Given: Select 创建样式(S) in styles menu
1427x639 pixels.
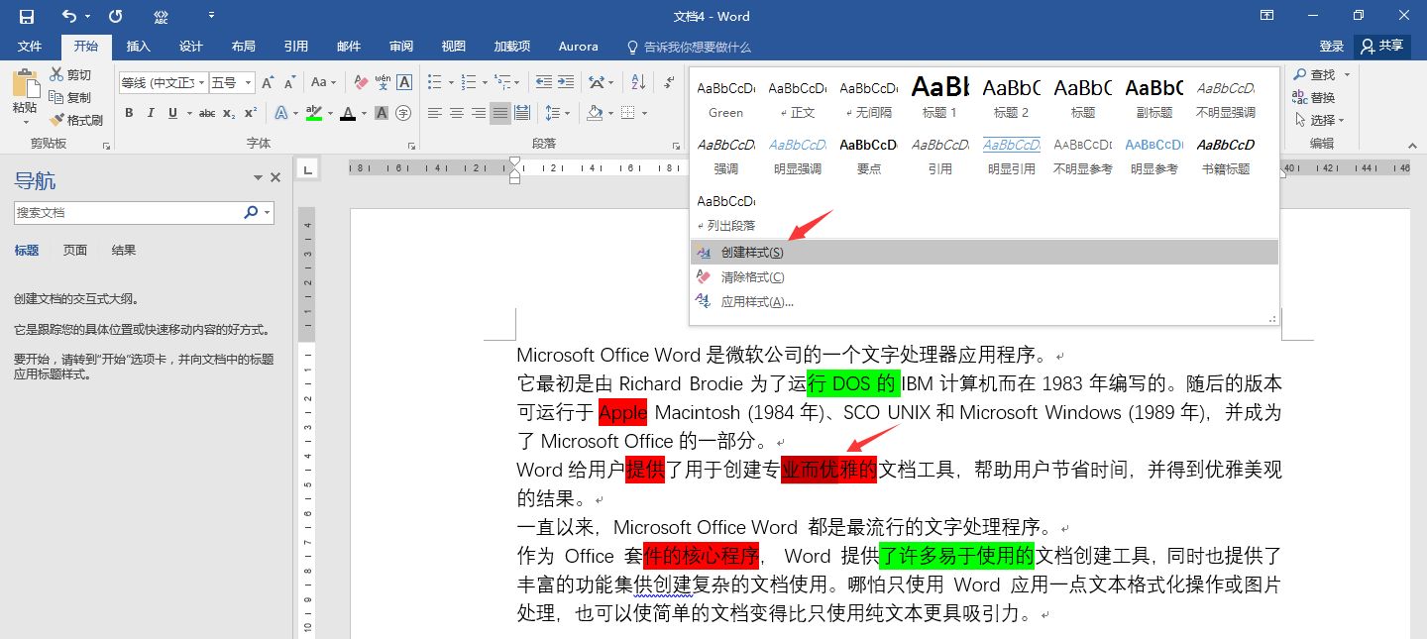Looking at the screenshot, I should coord(984,253).
